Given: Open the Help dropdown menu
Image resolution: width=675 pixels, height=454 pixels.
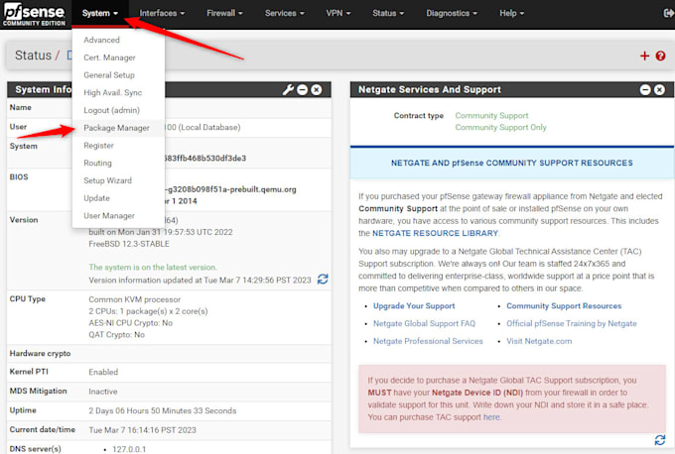Looking at the screenshot, I should point(511,13).
